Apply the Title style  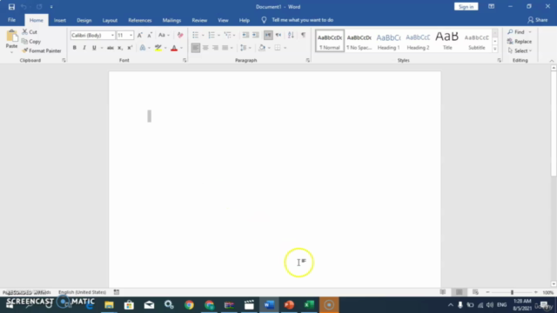pyautogui.click(x=447, y=41)
